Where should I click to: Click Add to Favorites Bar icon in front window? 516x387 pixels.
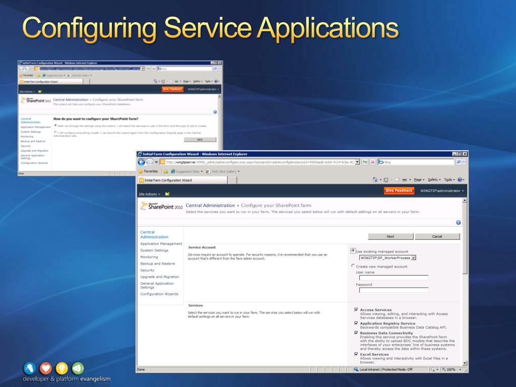pyautogui.click(x=165, y=171)
